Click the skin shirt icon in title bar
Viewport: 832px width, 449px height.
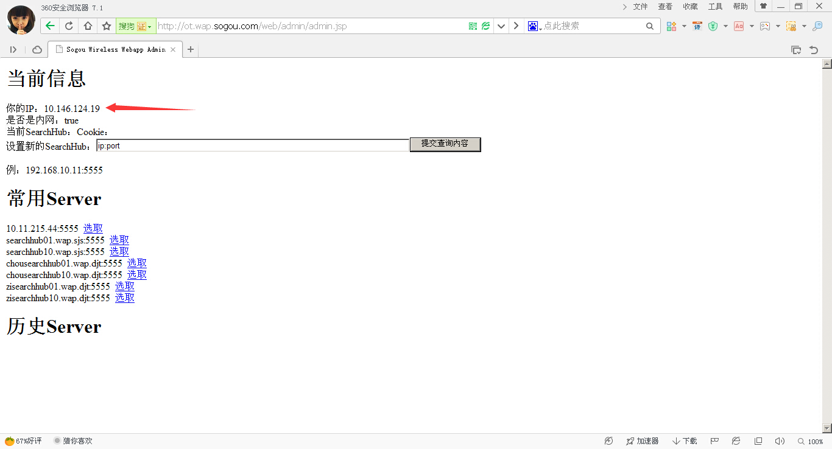(763, 6)
